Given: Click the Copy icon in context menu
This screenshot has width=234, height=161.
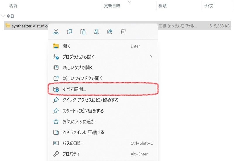Looking at the screenshot, I should point(69,32).
